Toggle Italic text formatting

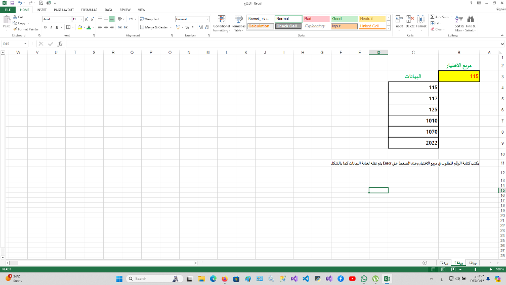coord(51,27)
